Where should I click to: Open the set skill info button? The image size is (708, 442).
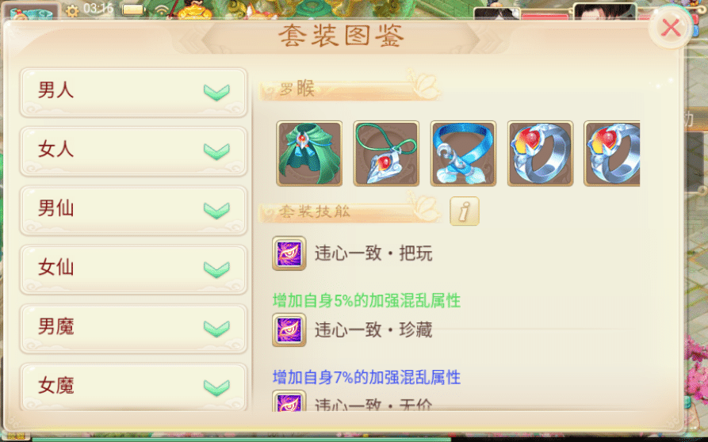(464, 211)
